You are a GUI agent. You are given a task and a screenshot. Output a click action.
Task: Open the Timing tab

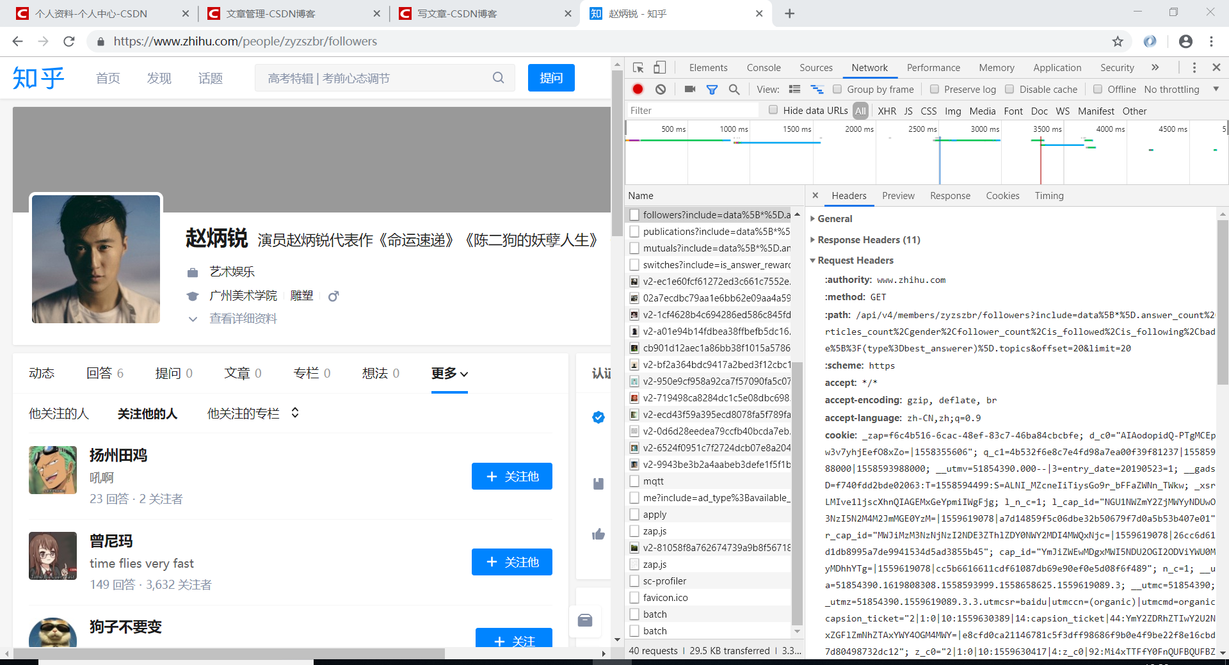1049,195
